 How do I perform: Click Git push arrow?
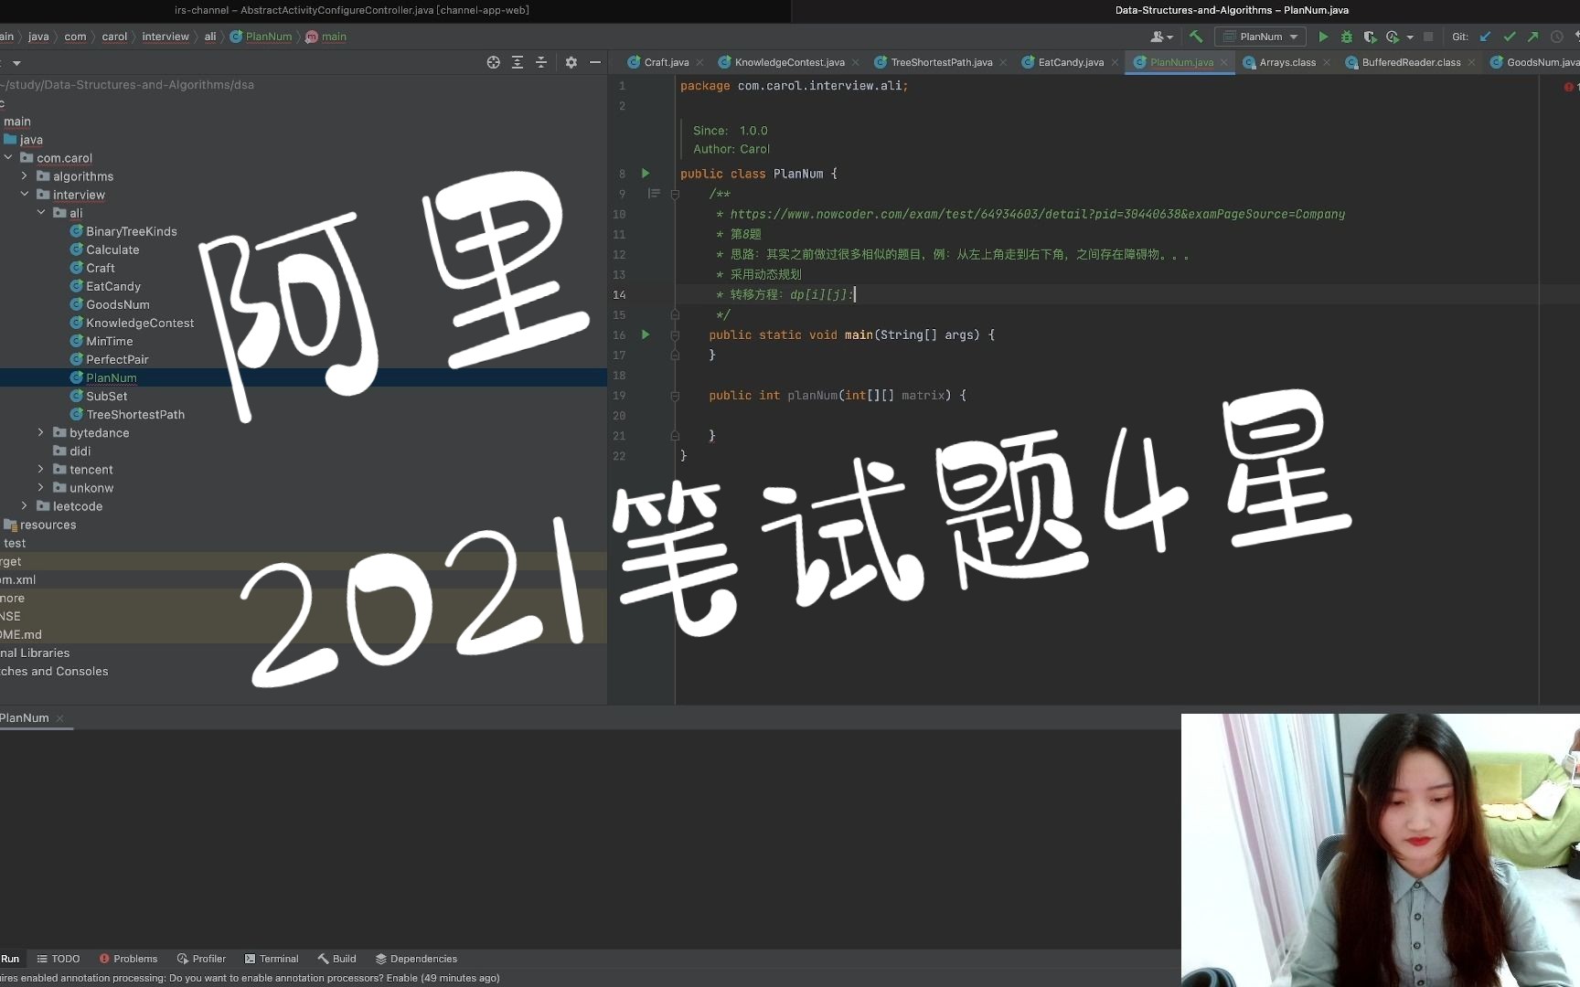1532,37
